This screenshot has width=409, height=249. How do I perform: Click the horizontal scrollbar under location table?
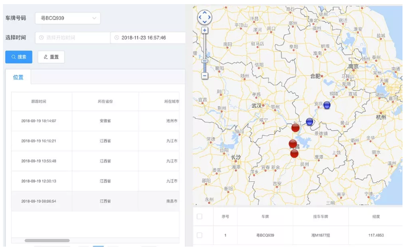point(47,240)
